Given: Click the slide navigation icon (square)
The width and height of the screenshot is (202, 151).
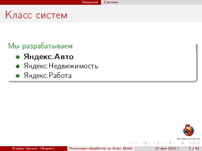Looking at the screenshot, I should pos(133,143).
